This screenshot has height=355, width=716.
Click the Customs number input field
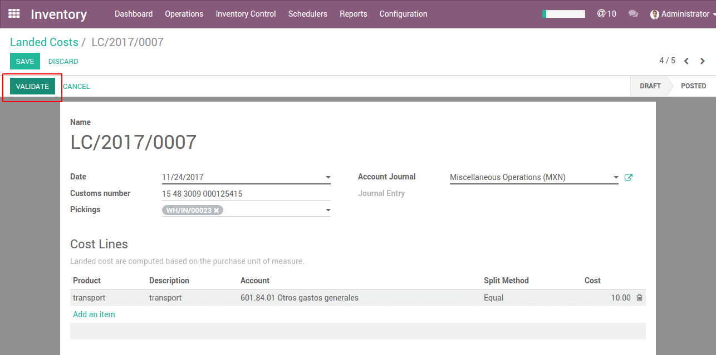pyautogui.click(x=246, y=194)
